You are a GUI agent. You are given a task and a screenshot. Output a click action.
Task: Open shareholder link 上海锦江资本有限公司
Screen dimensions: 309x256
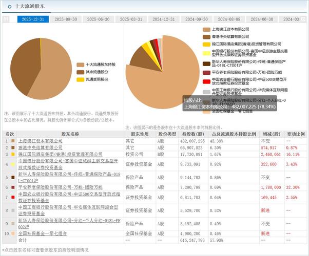[x=40, y=141]
